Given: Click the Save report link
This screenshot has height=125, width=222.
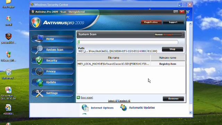Looking at the screenshot, I should tap(87, 98).
